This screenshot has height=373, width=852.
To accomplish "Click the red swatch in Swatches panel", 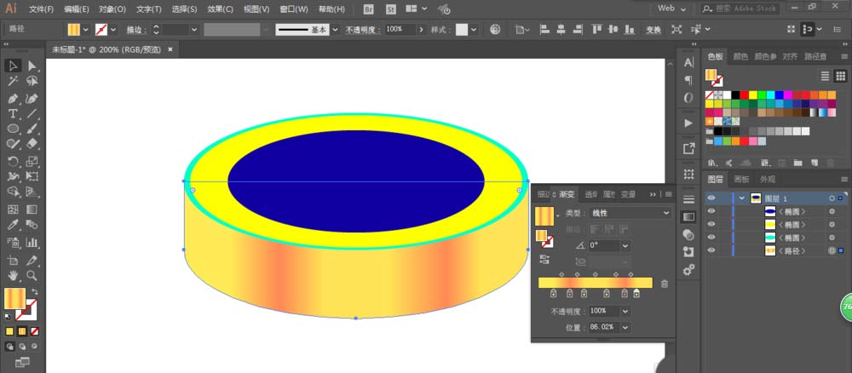I will [x=744, y=95].
